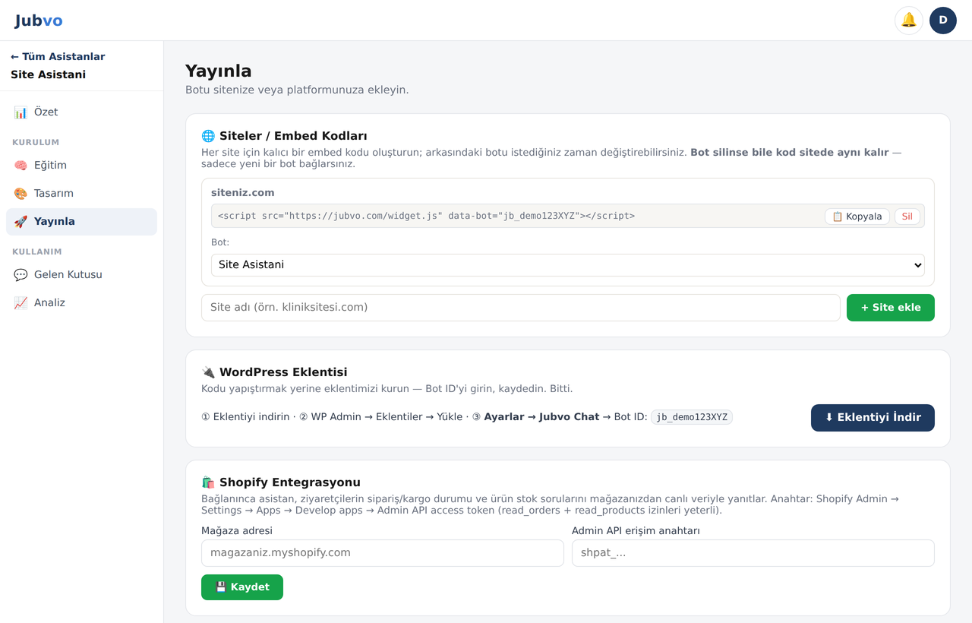Click the Tasarım palette icon
This screenshot has height=623, width=972.
tap(21, 194)
